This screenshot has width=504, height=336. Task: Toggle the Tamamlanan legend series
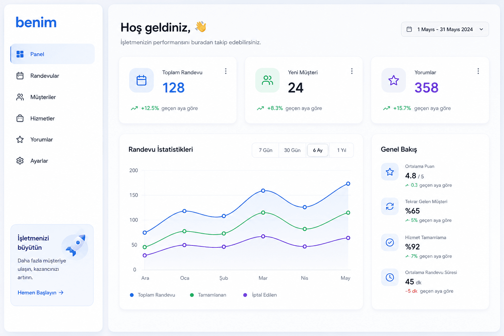tap(208, 295)
